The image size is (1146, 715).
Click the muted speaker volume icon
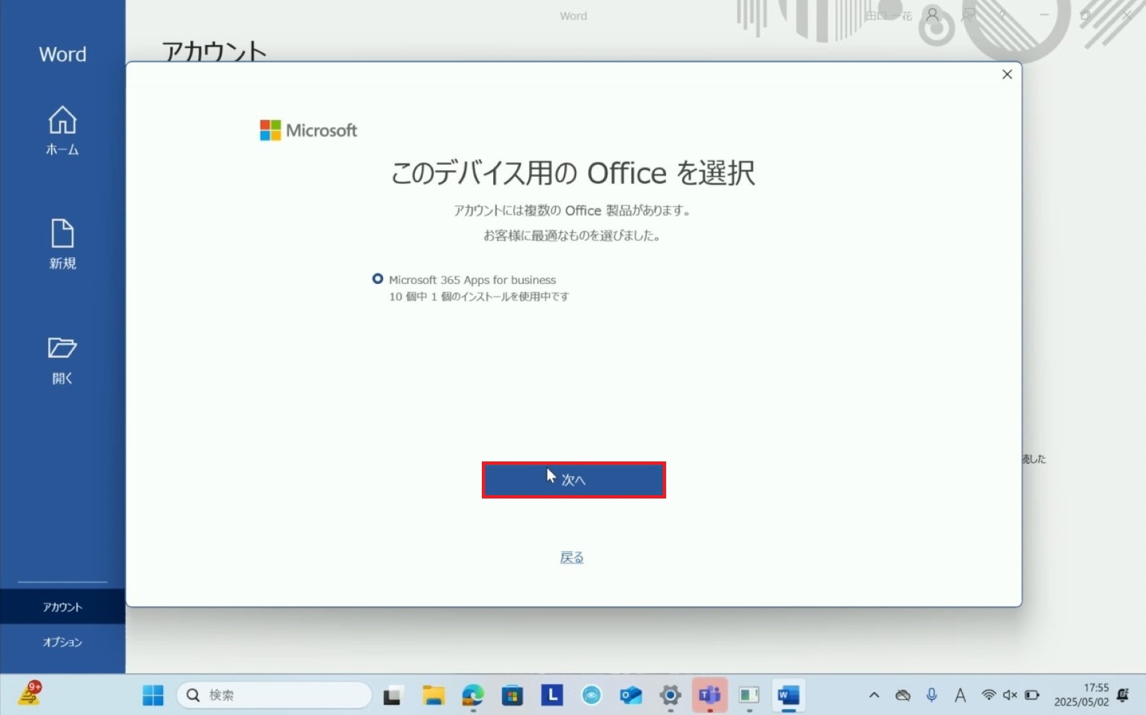point(1010,695)
